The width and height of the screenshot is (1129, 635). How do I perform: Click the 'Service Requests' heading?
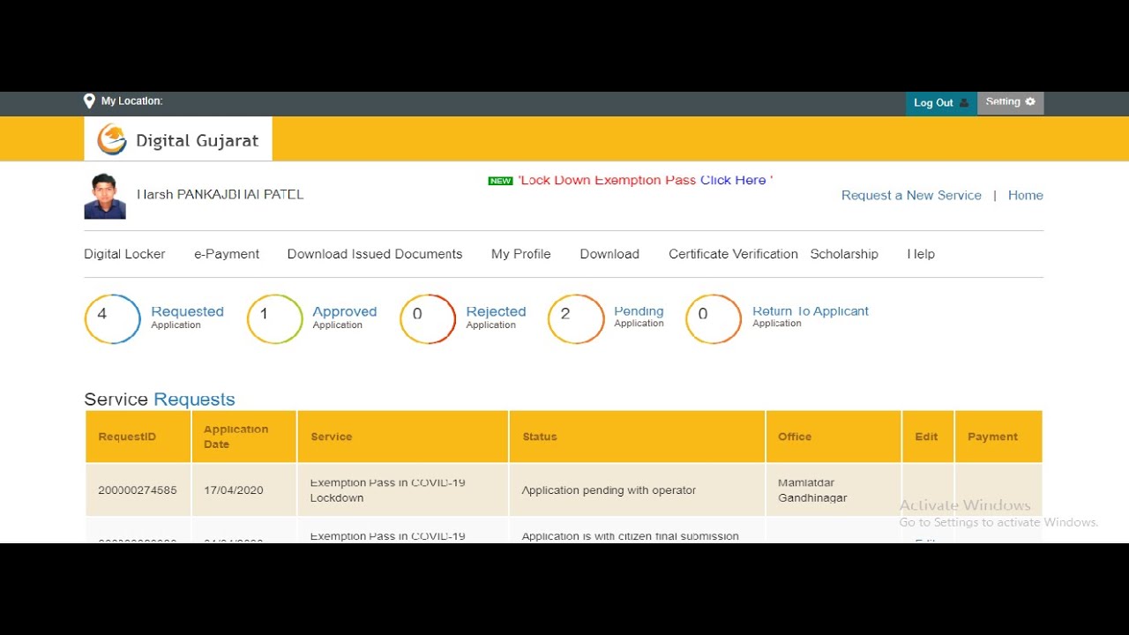point(160,400)
